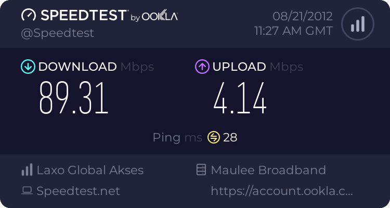Viewport: 390px width, 208px height.
Task: Click the Maulee Broadband server name
Action: pyautogui.click(x=268, y=170)
